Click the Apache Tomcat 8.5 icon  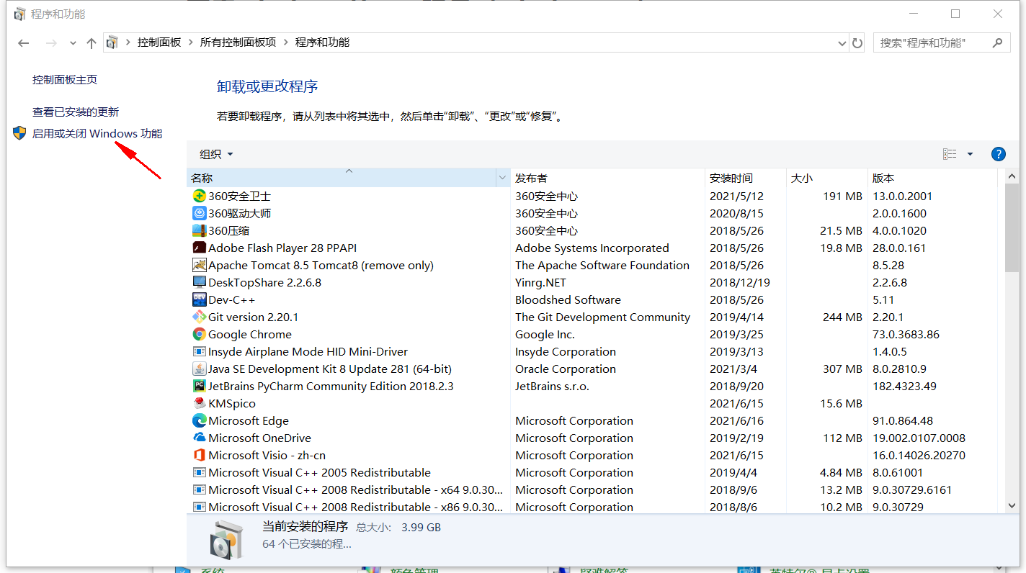[200, 265]
